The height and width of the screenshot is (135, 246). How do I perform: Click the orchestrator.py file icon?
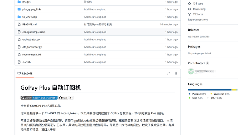click(x=19, y=39)
